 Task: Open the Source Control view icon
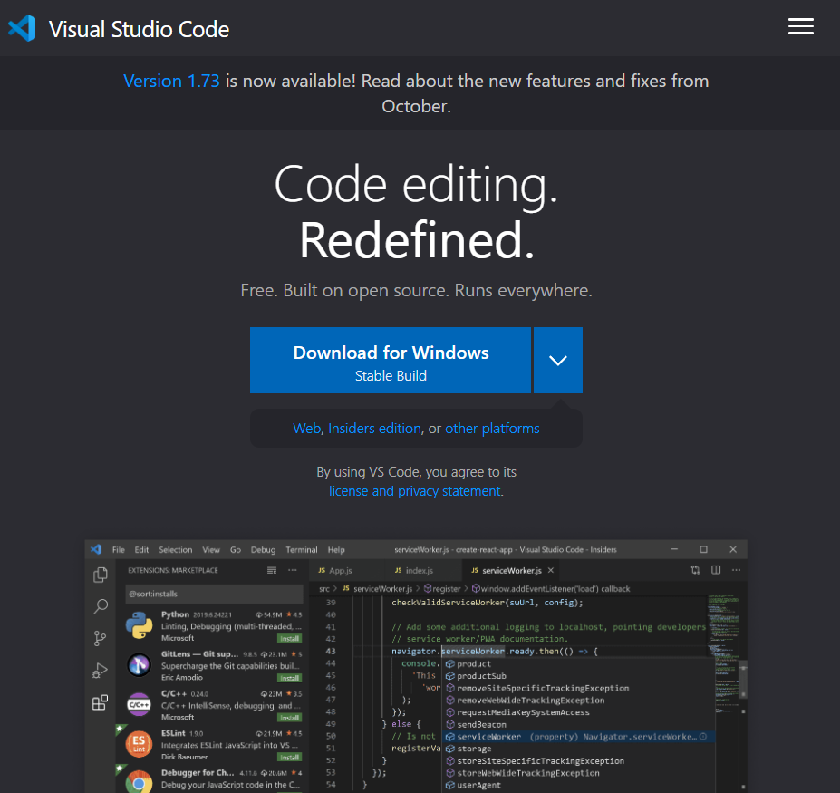tap(101, 639)
